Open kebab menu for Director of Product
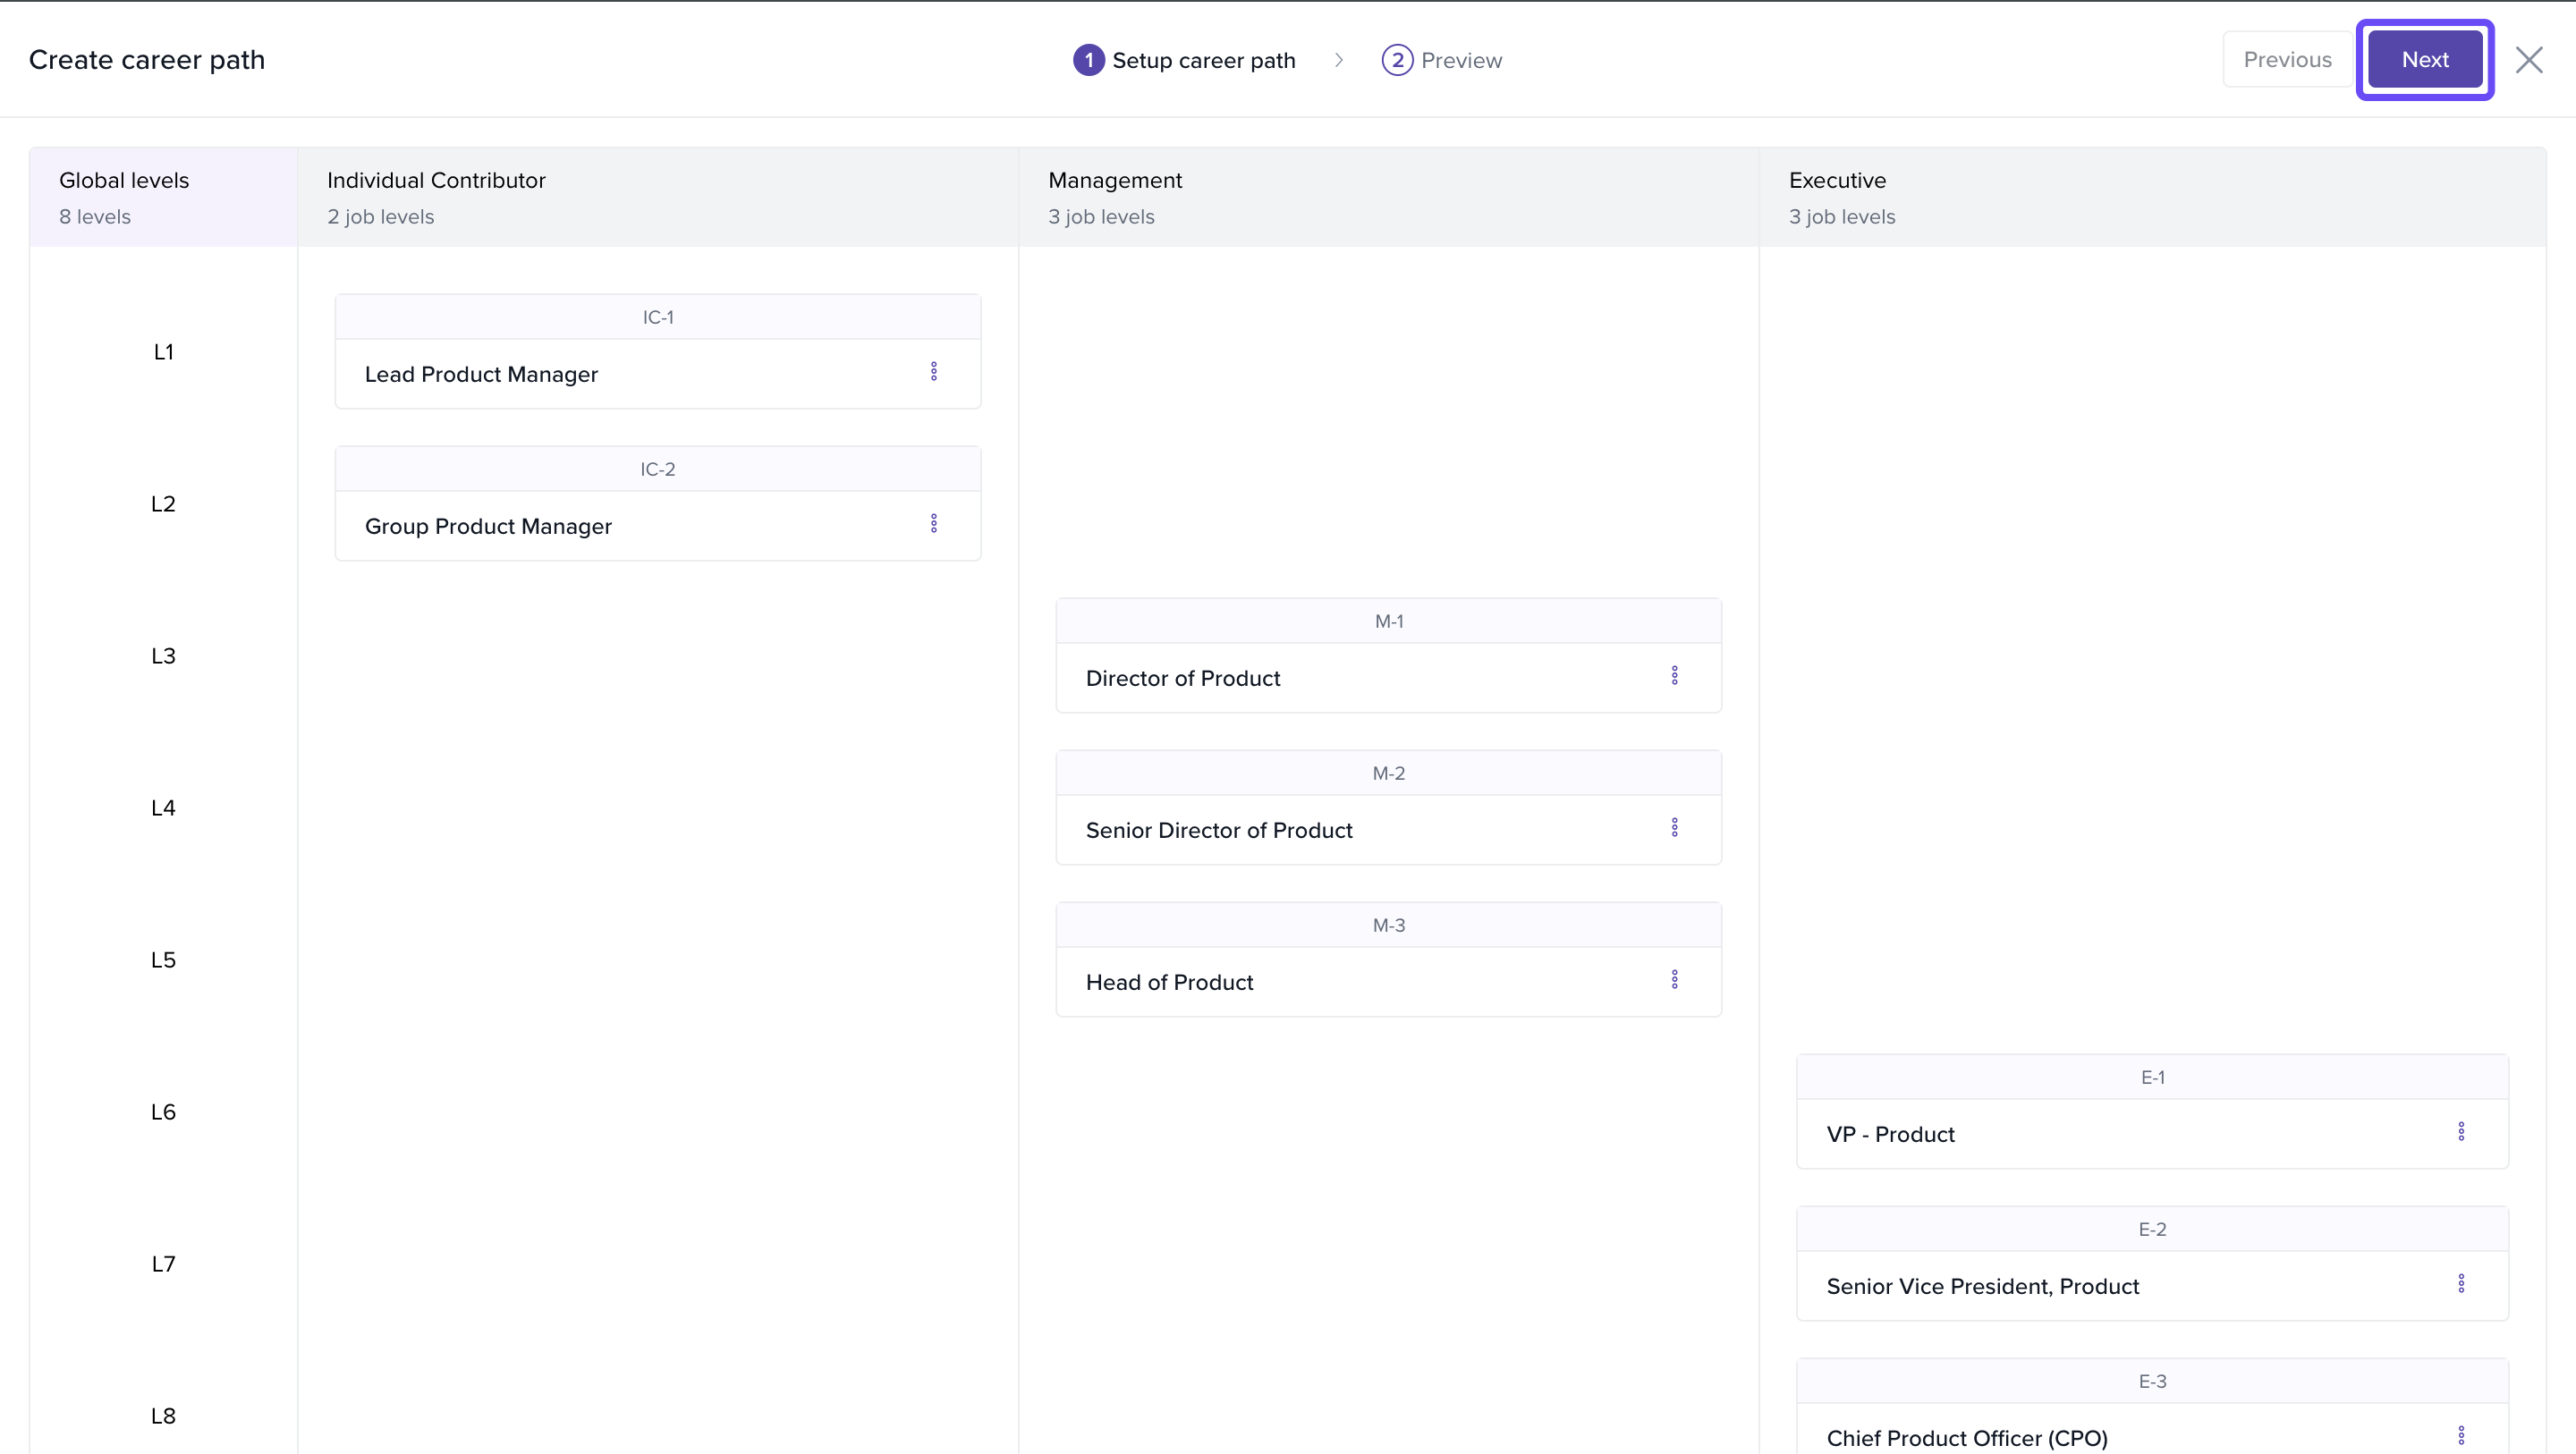 (1674, 676)
